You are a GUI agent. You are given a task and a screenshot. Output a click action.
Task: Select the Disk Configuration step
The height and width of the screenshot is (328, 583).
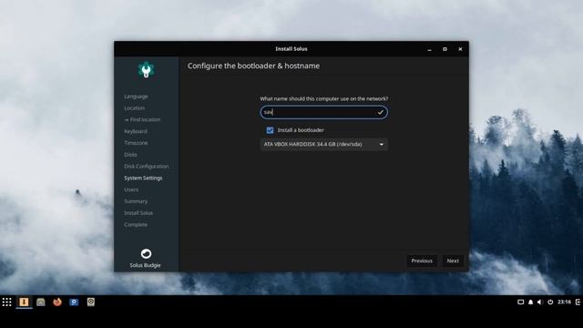[x=146, y=166]
